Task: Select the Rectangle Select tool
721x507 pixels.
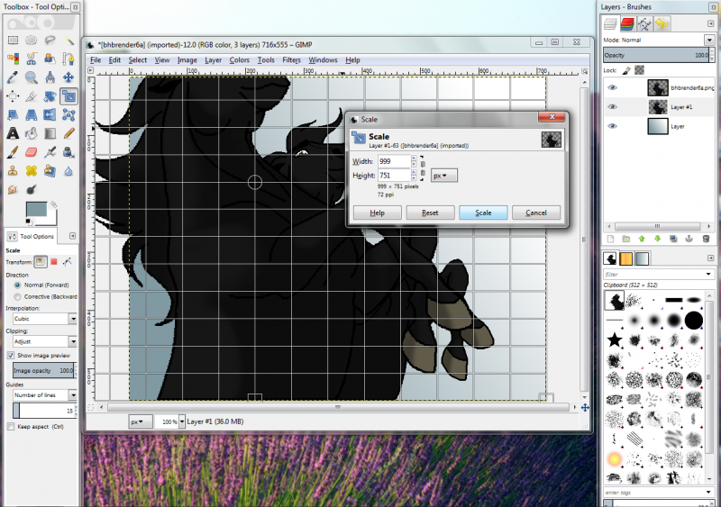Action: coord(13,41)
